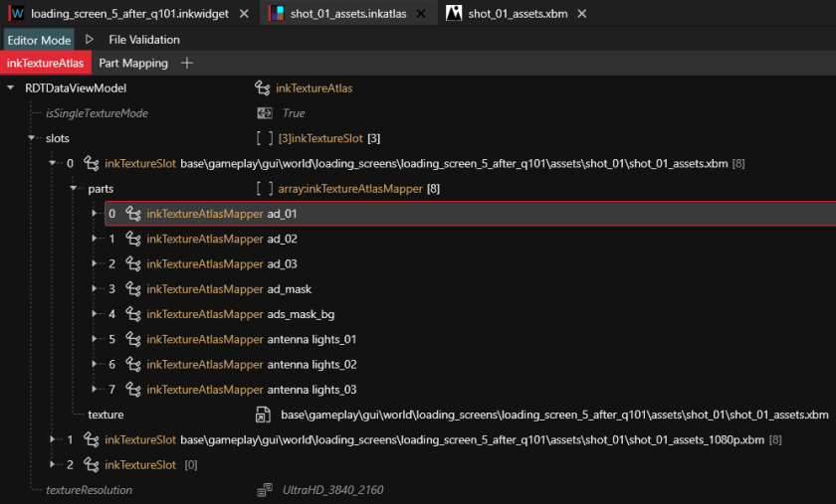Expand the ad_03 mapper entry
Screen dimensions: 836x504
coord(95,263)
